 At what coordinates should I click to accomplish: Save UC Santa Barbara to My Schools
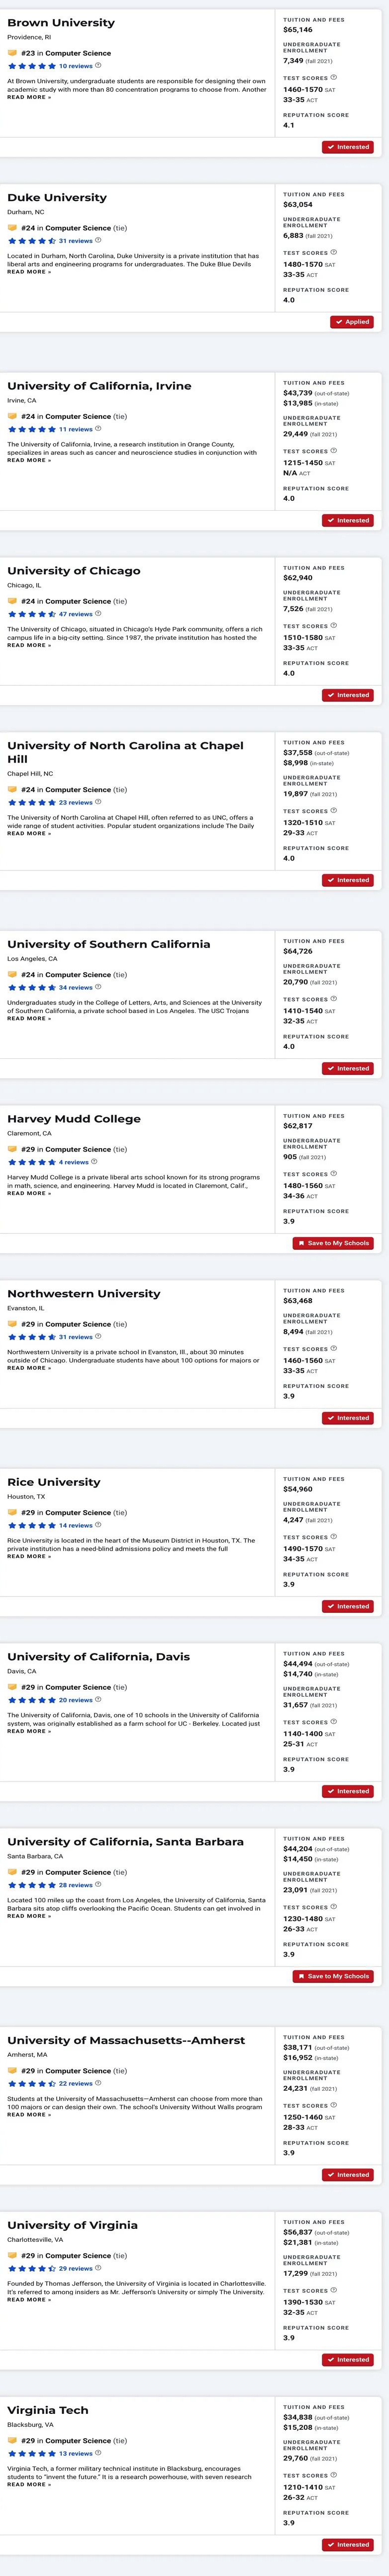[x=333, y=1976]
